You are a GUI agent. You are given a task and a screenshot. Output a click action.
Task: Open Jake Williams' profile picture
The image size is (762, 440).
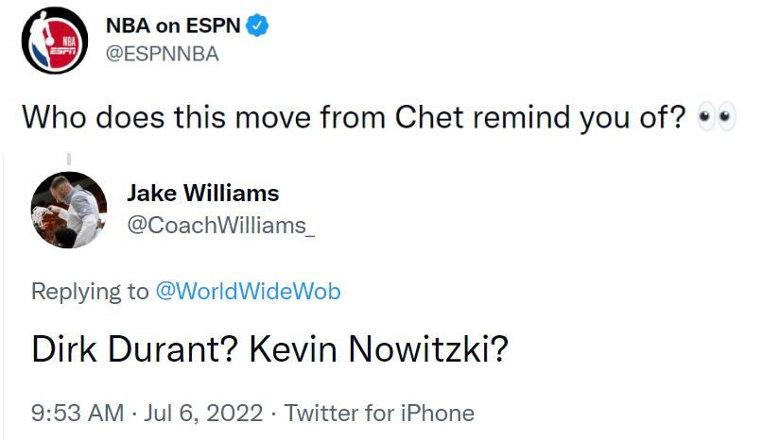(69, 210)
